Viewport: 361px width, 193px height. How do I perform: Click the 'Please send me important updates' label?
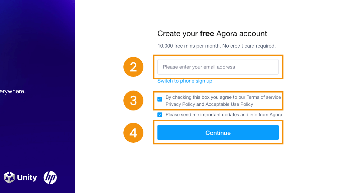pyautogui.click(x=224, y=114)
